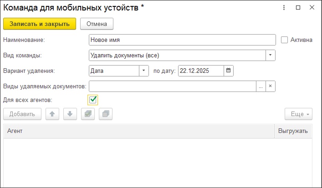Click the uncheck all agents icon
The width and height of the screenshot is (322, 188).
(105, 114)
